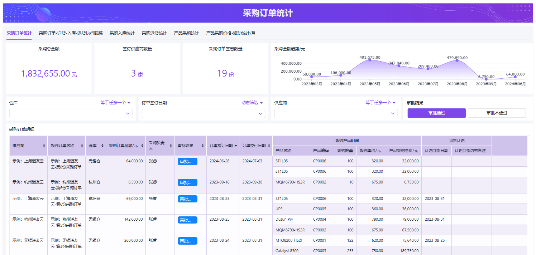Click 审批 tag in 260,000.00 order row

pos(187,241)
